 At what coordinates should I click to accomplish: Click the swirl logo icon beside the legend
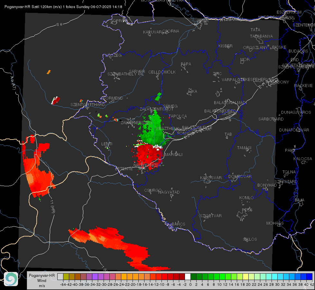[11, 279]
